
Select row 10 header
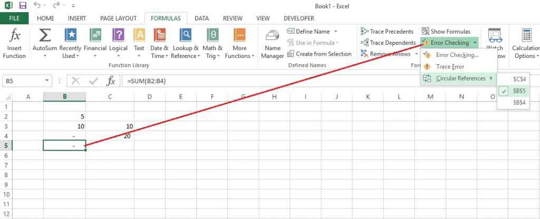[x=7, y=194]
